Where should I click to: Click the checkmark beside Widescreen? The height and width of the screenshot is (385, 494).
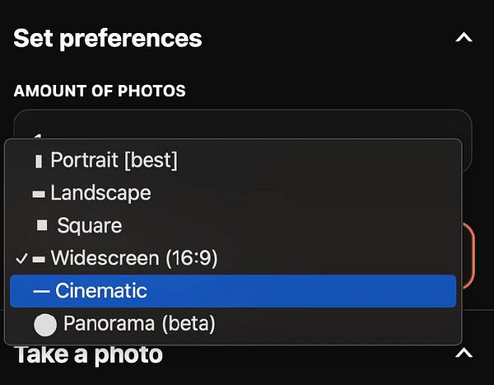(21, 259)
